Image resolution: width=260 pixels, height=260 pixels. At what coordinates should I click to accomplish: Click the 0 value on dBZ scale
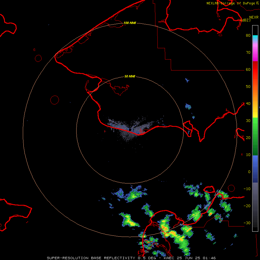coord(249,172)
